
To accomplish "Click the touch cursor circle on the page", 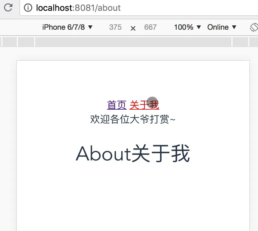I will click(x=152, y=102).
